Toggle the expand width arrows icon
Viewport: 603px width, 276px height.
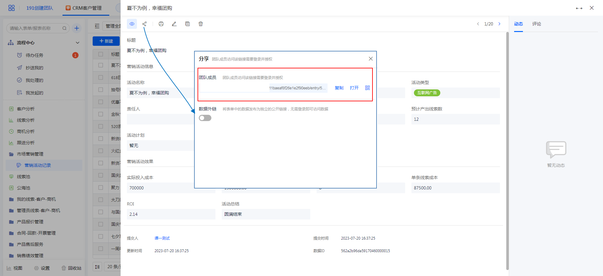(x=579, y=8)
